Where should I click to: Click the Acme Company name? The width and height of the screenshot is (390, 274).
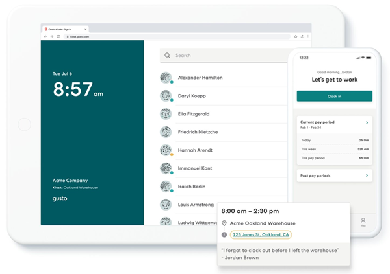pos(70,181)
